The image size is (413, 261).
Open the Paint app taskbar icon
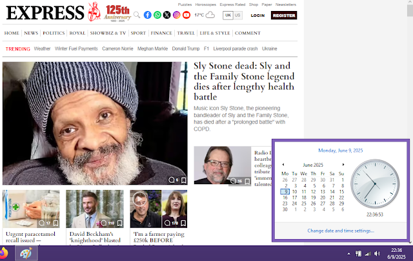26,253
